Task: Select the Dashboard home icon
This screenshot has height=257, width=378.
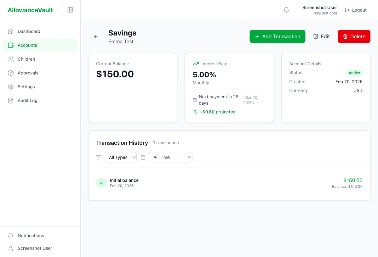Action: 10,31
